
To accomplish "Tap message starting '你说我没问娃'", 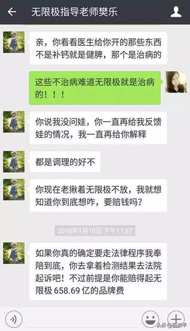I will click(x=98, y=128).
